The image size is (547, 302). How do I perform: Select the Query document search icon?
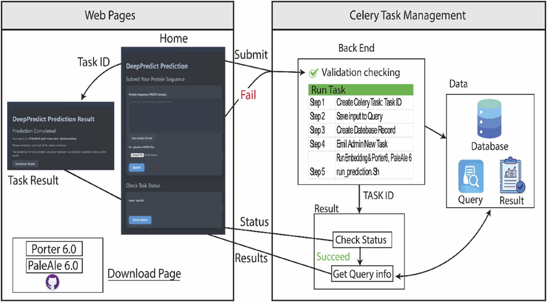(x=470, y=176)
